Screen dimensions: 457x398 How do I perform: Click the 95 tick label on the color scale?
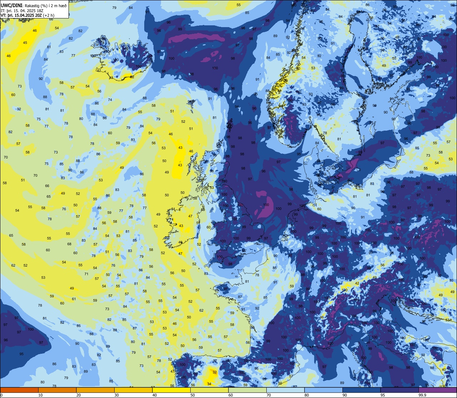tap(383, 395)
